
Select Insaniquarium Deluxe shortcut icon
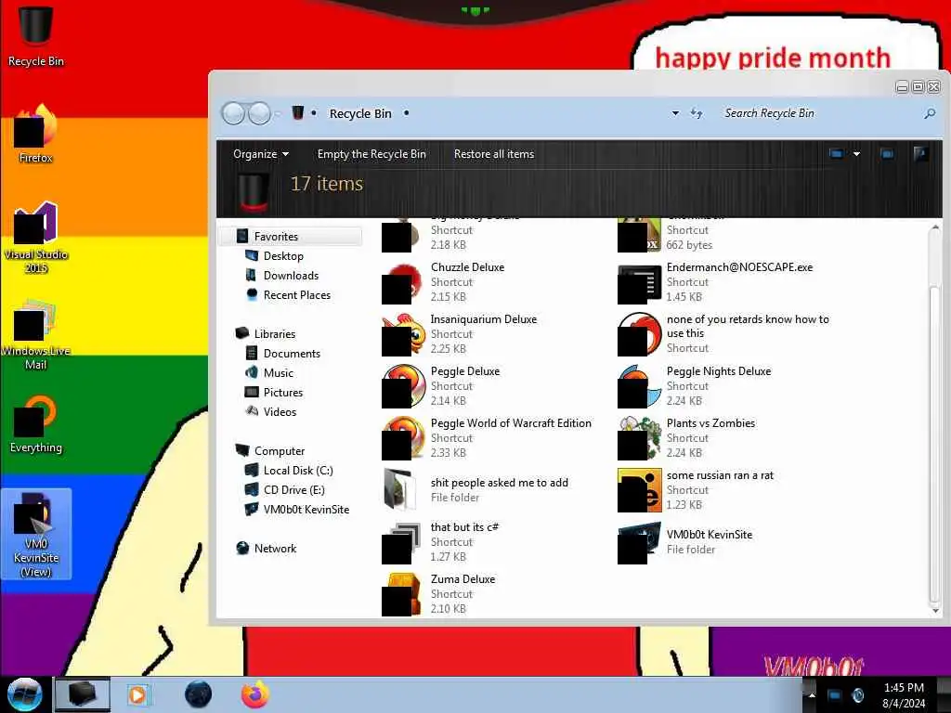[403, 334]
